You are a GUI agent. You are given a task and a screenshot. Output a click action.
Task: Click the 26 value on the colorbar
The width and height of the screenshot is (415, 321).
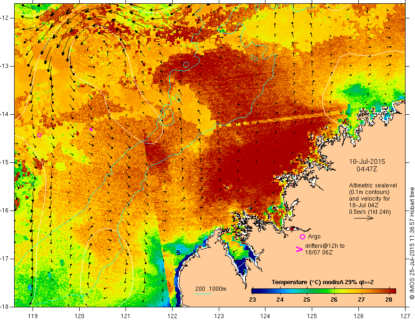click(334, 300)
